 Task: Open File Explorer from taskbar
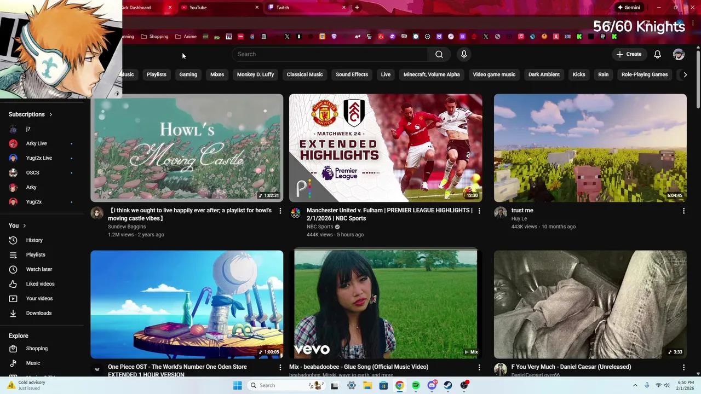(x=367, y=385)
